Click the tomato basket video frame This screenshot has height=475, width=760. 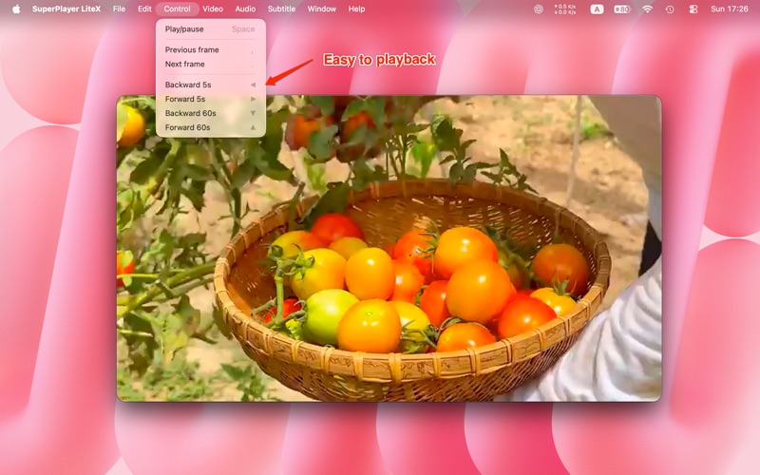[389, 248]
